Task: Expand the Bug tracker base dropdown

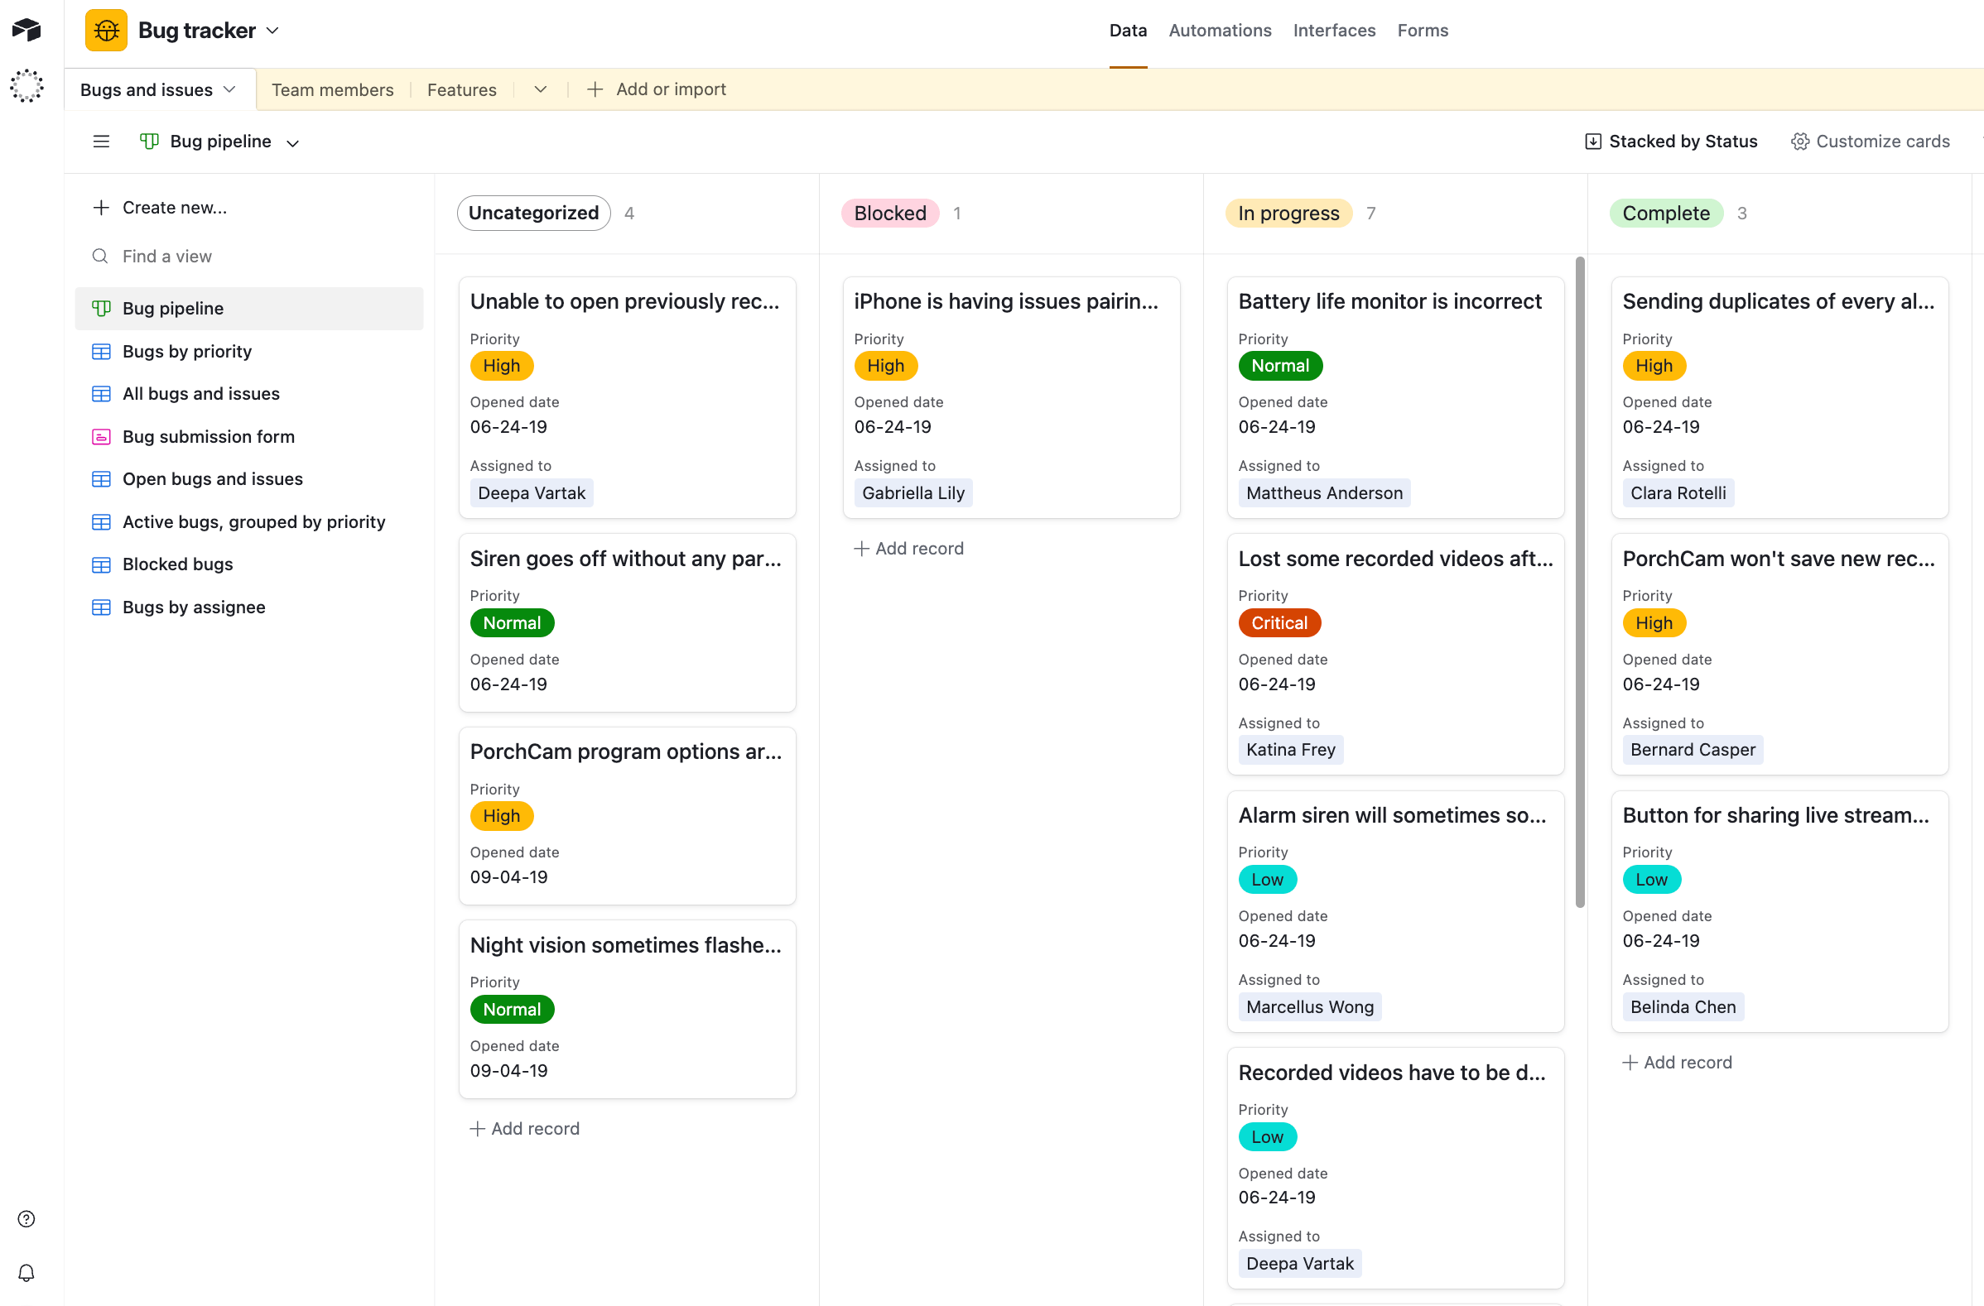Action: pyautogui.click(x=272, y=30)
